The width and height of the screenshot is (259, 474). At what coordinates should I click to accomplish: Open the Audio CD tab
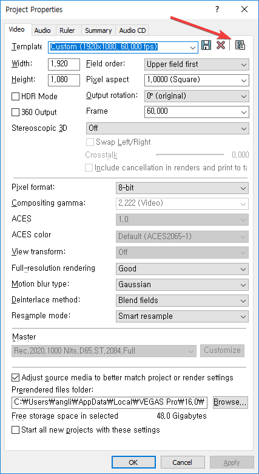point(132,30)
